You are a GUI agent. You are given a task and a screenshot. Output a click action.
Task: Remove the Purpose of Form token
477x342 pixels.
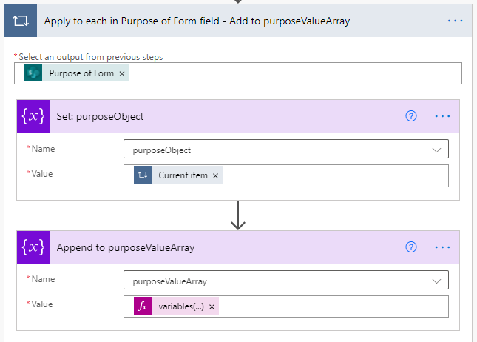122,73
